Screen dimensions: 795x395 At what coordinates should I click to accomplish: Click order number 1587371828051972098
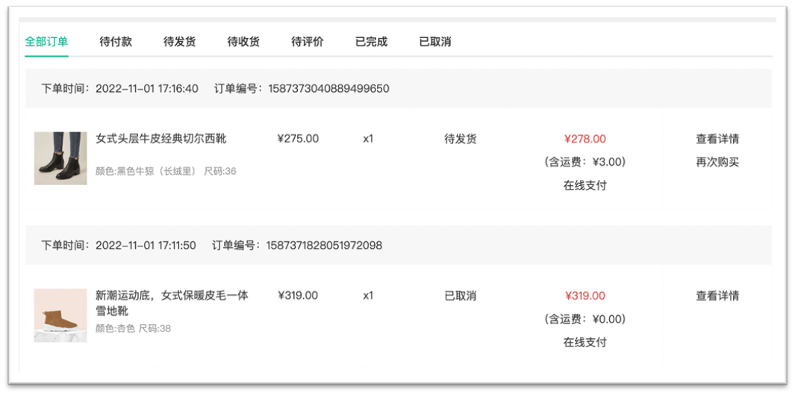click(324, 246)
